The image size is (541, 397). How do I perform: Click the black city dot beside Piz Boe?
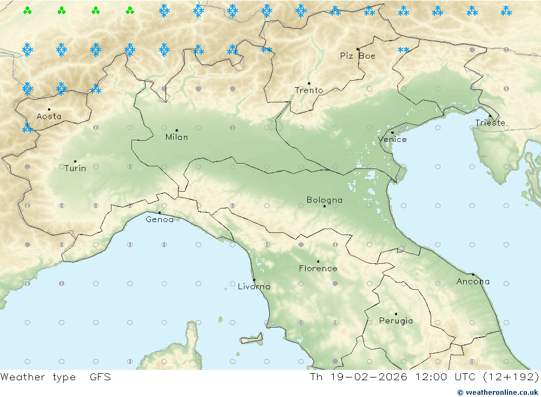358,49
